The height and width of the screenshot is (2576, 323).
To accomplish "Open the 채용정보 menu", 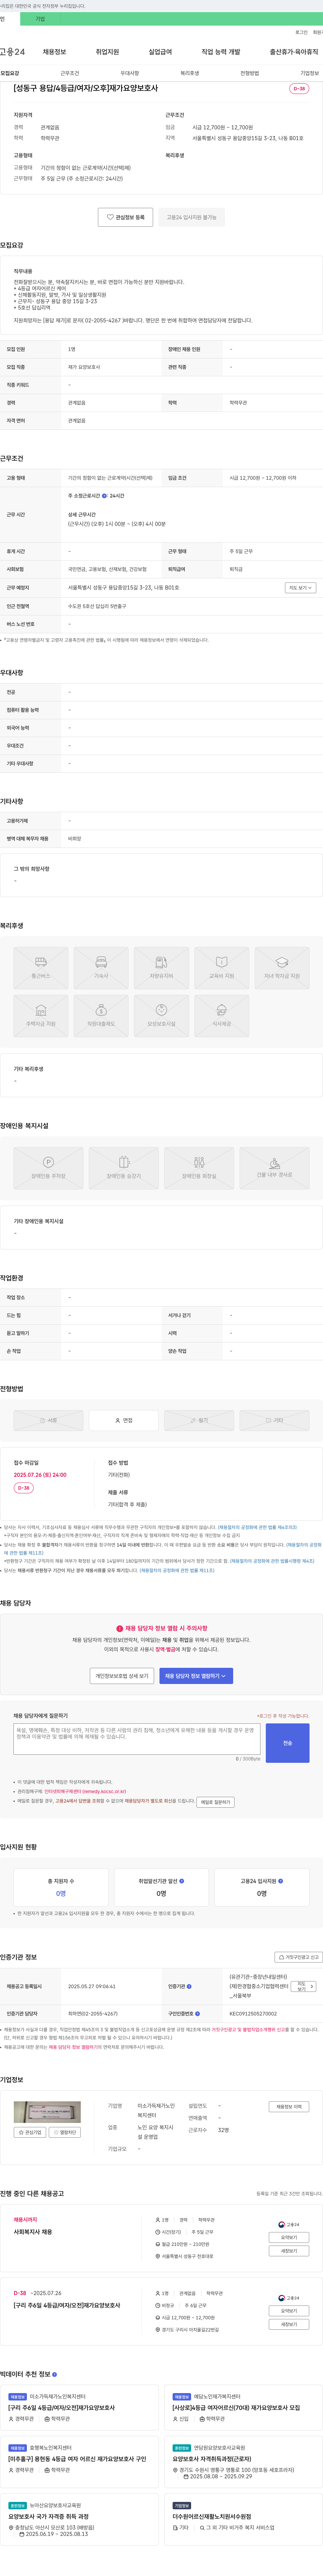I will (54, 52).
